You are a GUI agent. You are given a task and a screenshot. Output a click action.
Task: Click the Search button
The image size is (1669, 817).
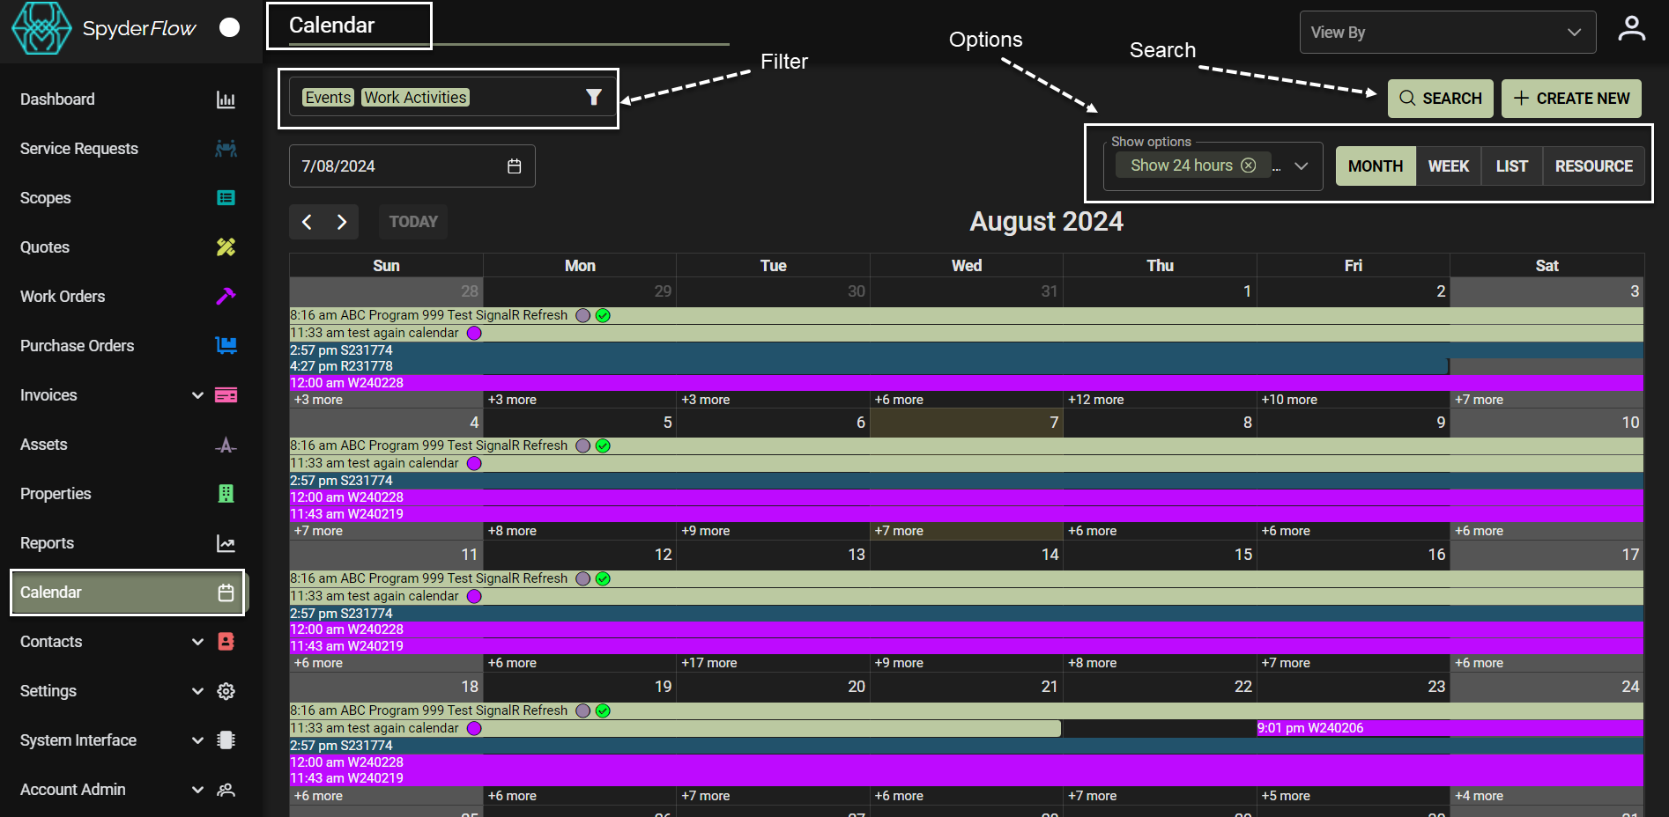coord(1440,99)
